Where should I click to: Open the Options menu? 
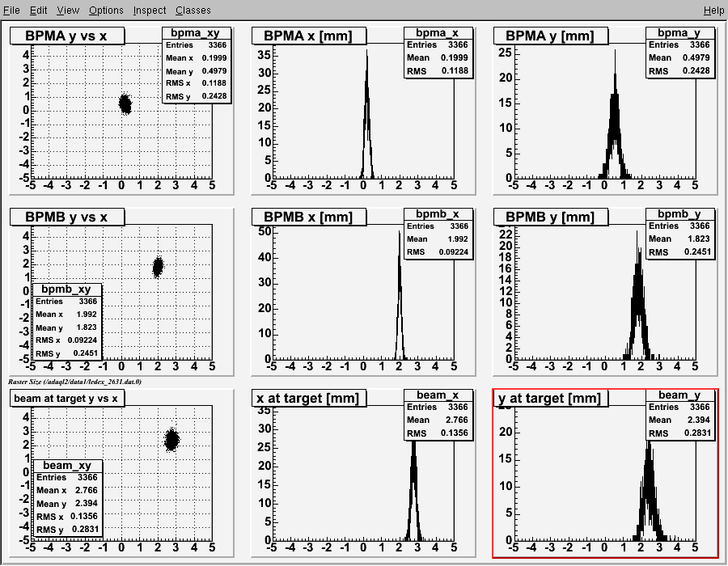106,10
